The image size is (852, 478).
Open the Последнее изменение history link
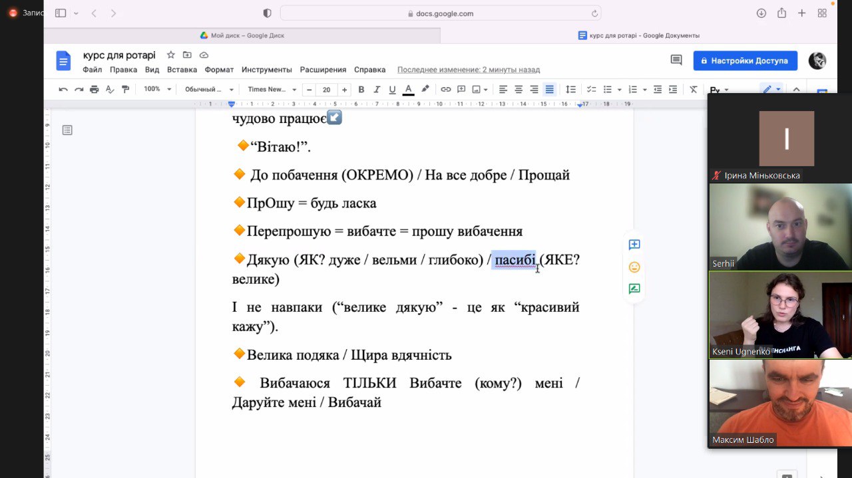pyautogui.click(x=468, y=70)
